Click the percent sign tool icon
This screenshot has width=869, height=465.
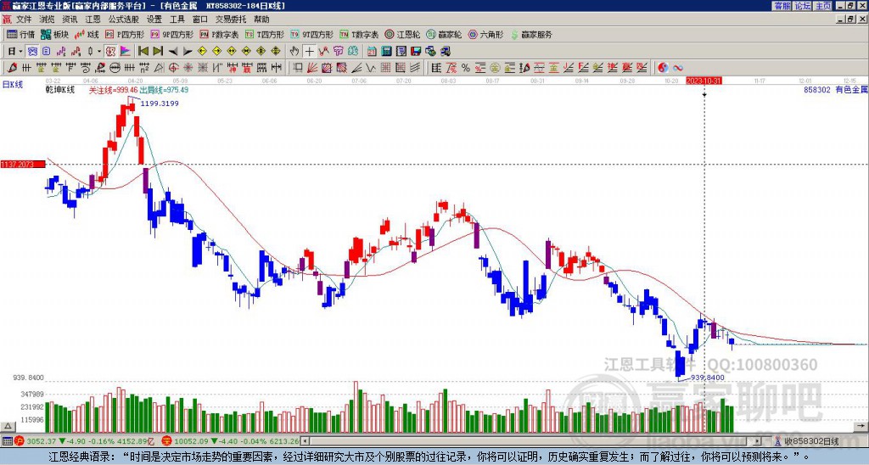tap(466, 68)
